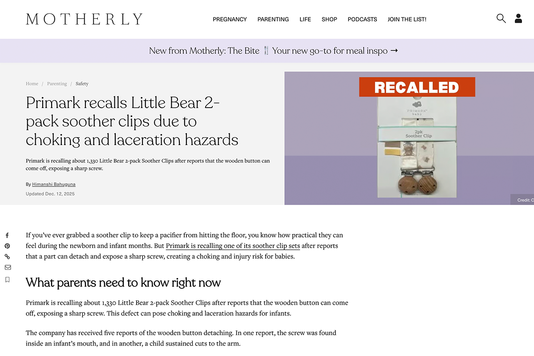Share the article on Pinterest
Image resolution: width=534 pixels, height=356 pixels.
point(7,246)
